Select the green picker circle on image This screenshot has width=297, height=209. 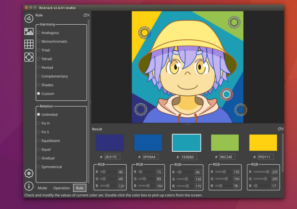click(x=234, y=22)
